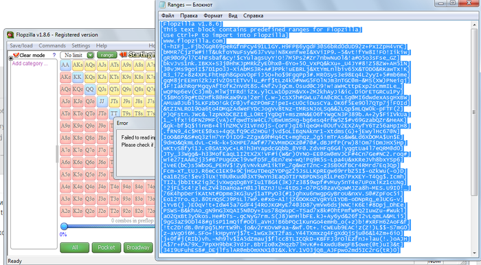Viewport: 481px width, 265px height.
Task: Select KQs hand cell
Action: pyautogui.click(x=90, y=77)
